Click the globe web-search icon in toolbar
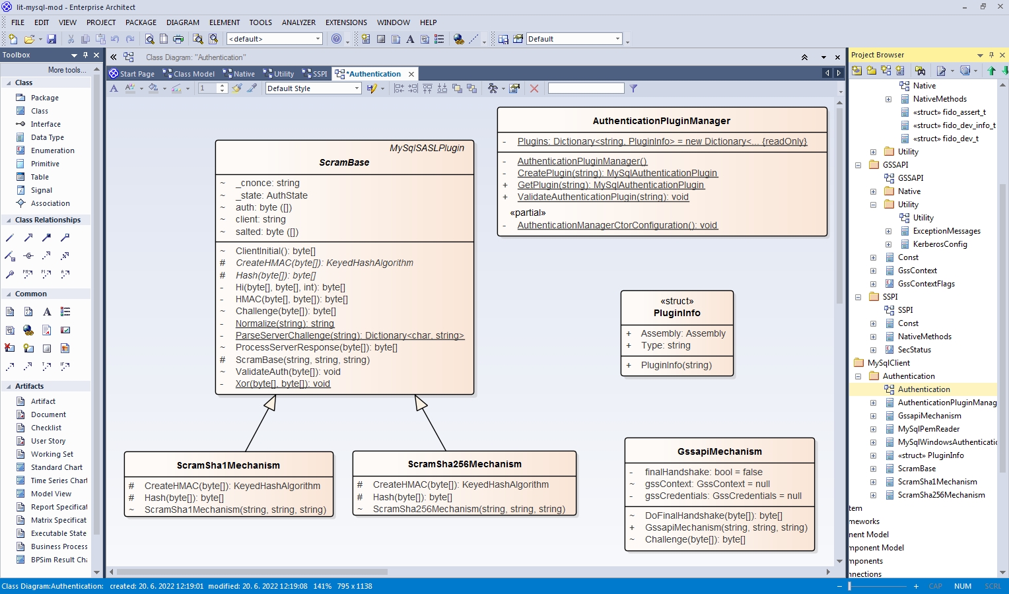1009x594 pixels. 459,39
